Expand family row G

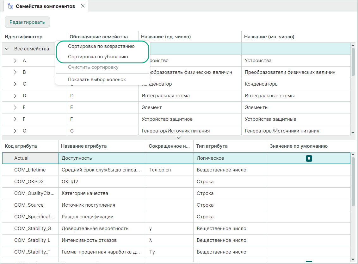pyautogui.click(x=15, y=131)
